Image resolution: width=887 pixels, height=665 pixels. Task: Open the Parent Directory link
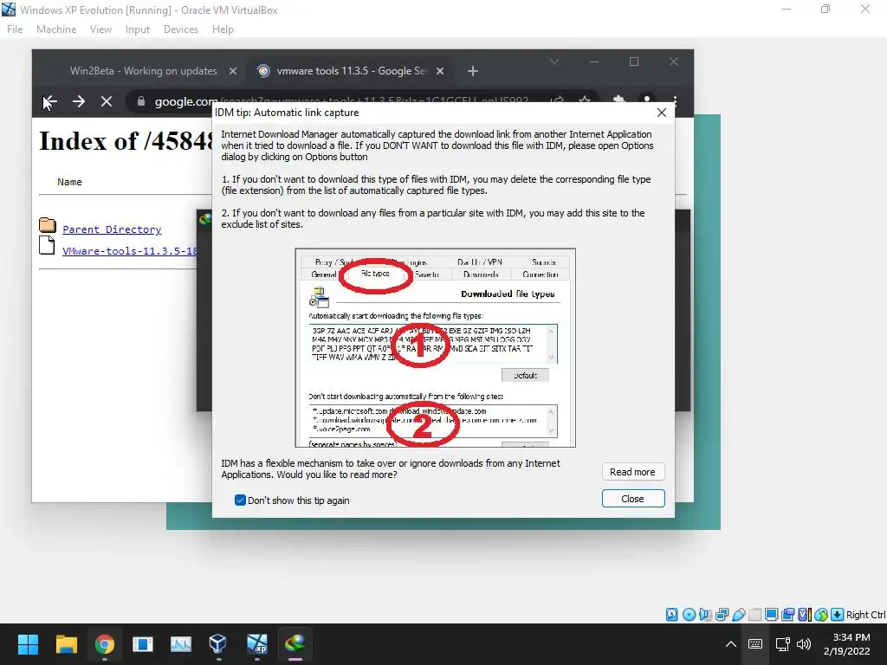[x=112, y=229]
